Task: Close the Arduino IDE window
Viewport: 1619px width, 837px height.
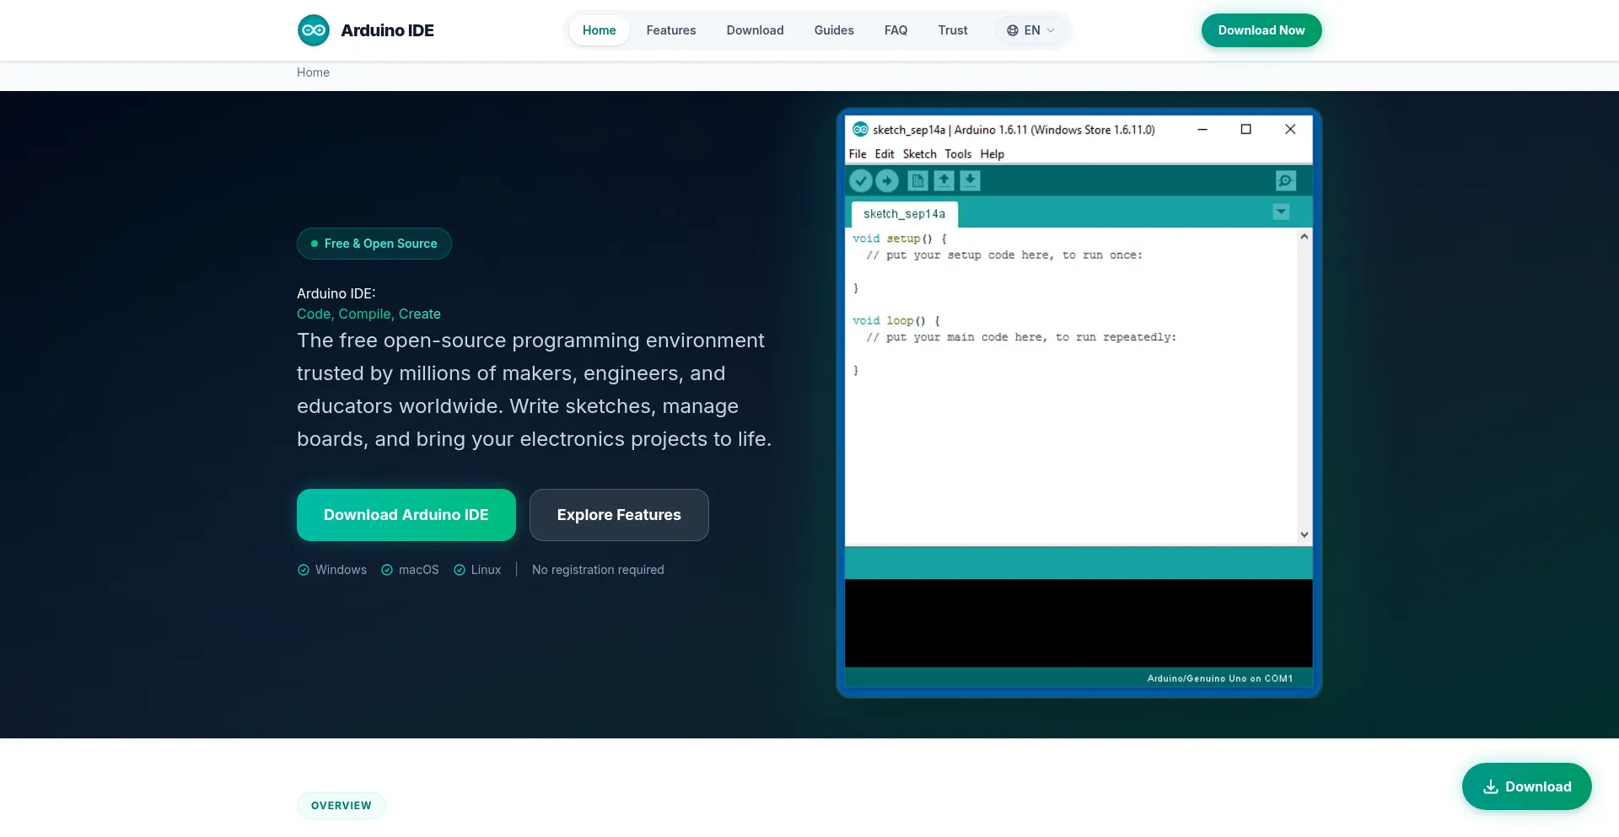Action: pyautogui.click(x=1290, y=129)
